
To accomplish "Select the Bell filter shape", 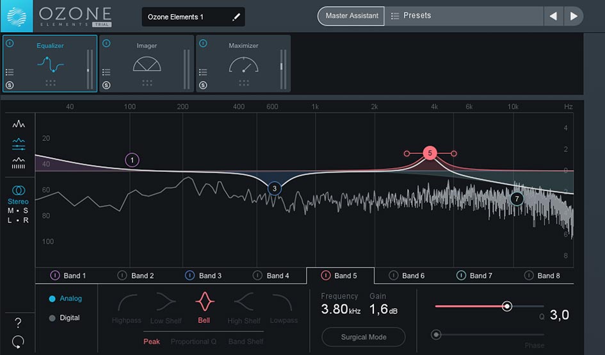I will click(204, 308).
